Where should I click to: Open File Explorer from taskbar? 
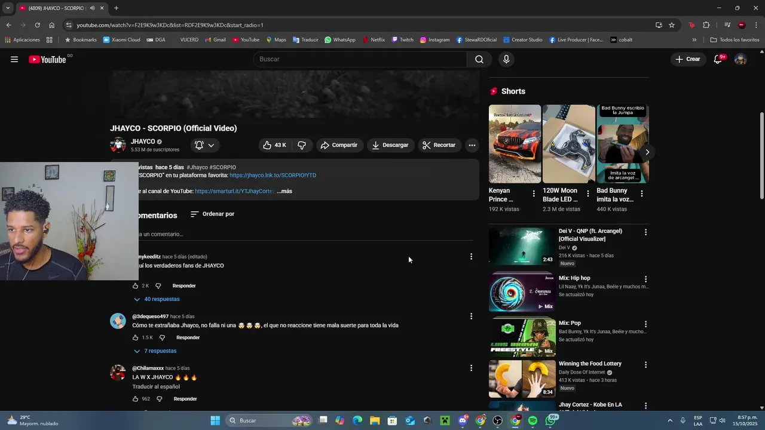(x=375, y=420)
